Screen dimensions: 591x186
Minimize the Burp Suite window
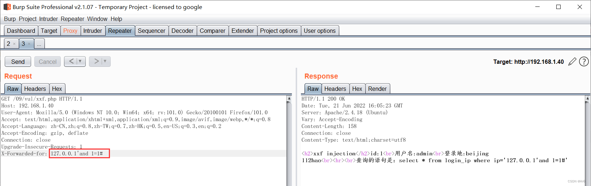pyautogui.click(x=537, y=7)
